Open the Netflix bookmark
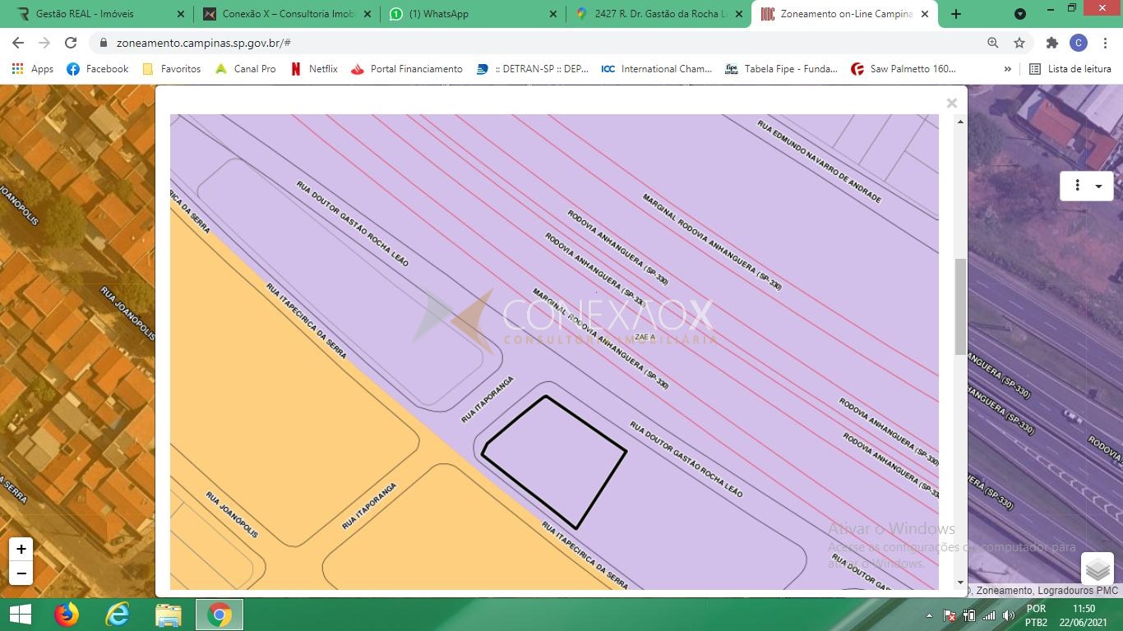1123x631 pixels. [314, 69]
